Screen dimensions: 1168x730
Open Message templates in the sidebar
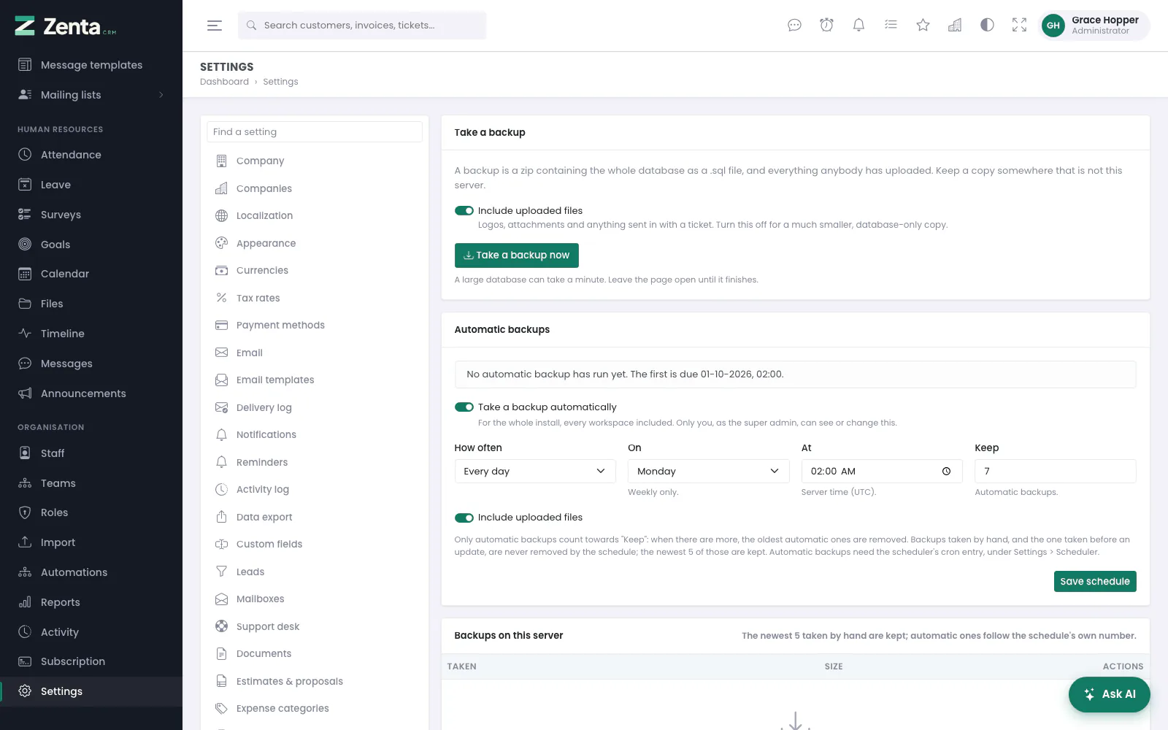(x=91, y=65)
